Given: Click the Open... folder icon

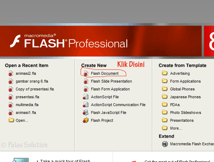Looking at the screenshot, I should tap(11, 120).
